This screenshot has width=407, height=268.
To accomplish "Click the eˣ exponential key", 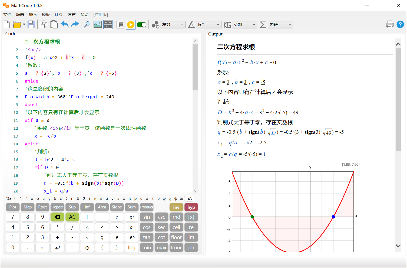I will 132,237.
